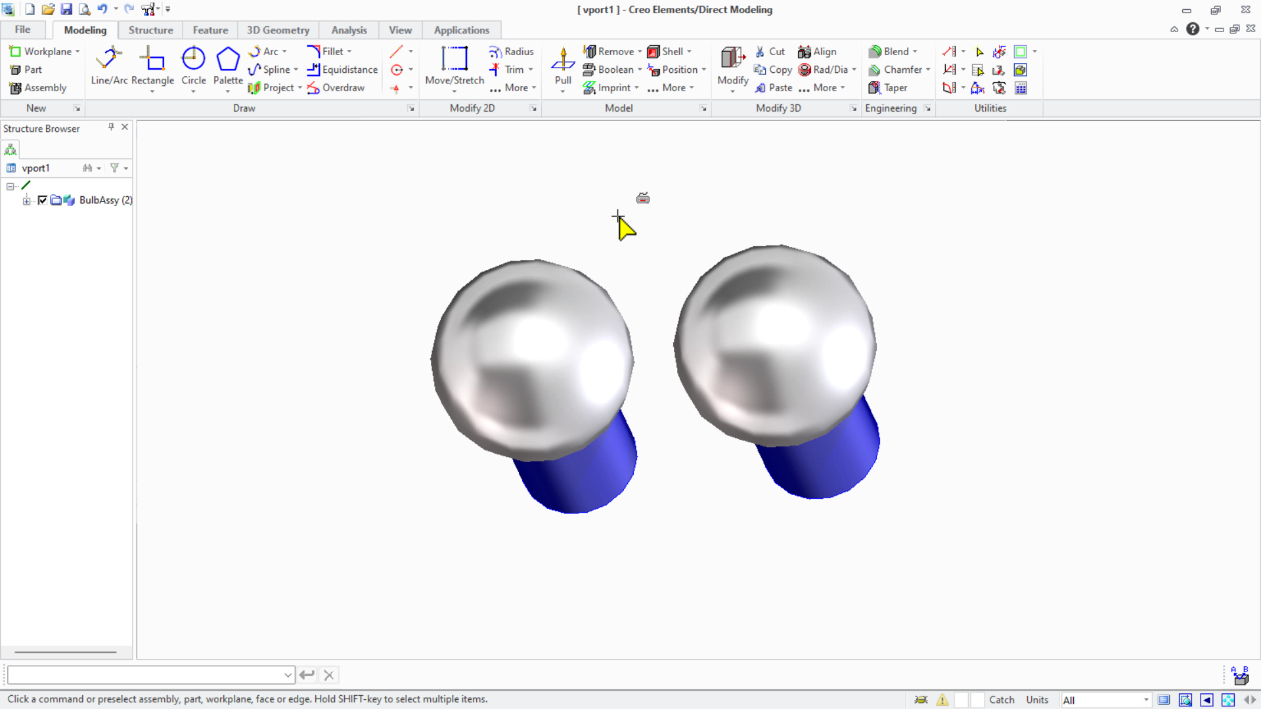Click the Modify 3D tool
1261x709 pixels.
(x=733, y=66)
